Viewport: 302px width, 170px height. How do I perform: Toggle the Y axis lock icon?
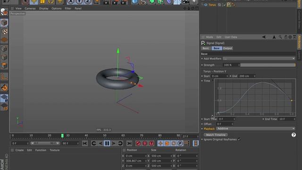[x=79, y=2]
